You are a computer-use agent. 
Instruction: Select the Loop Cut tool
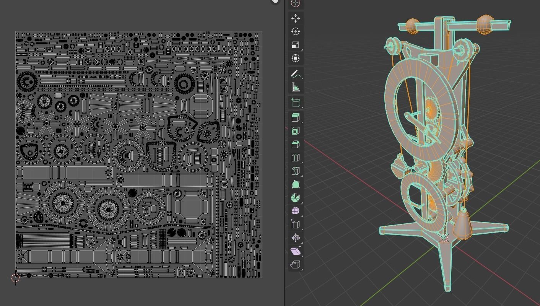coord(295,158)
